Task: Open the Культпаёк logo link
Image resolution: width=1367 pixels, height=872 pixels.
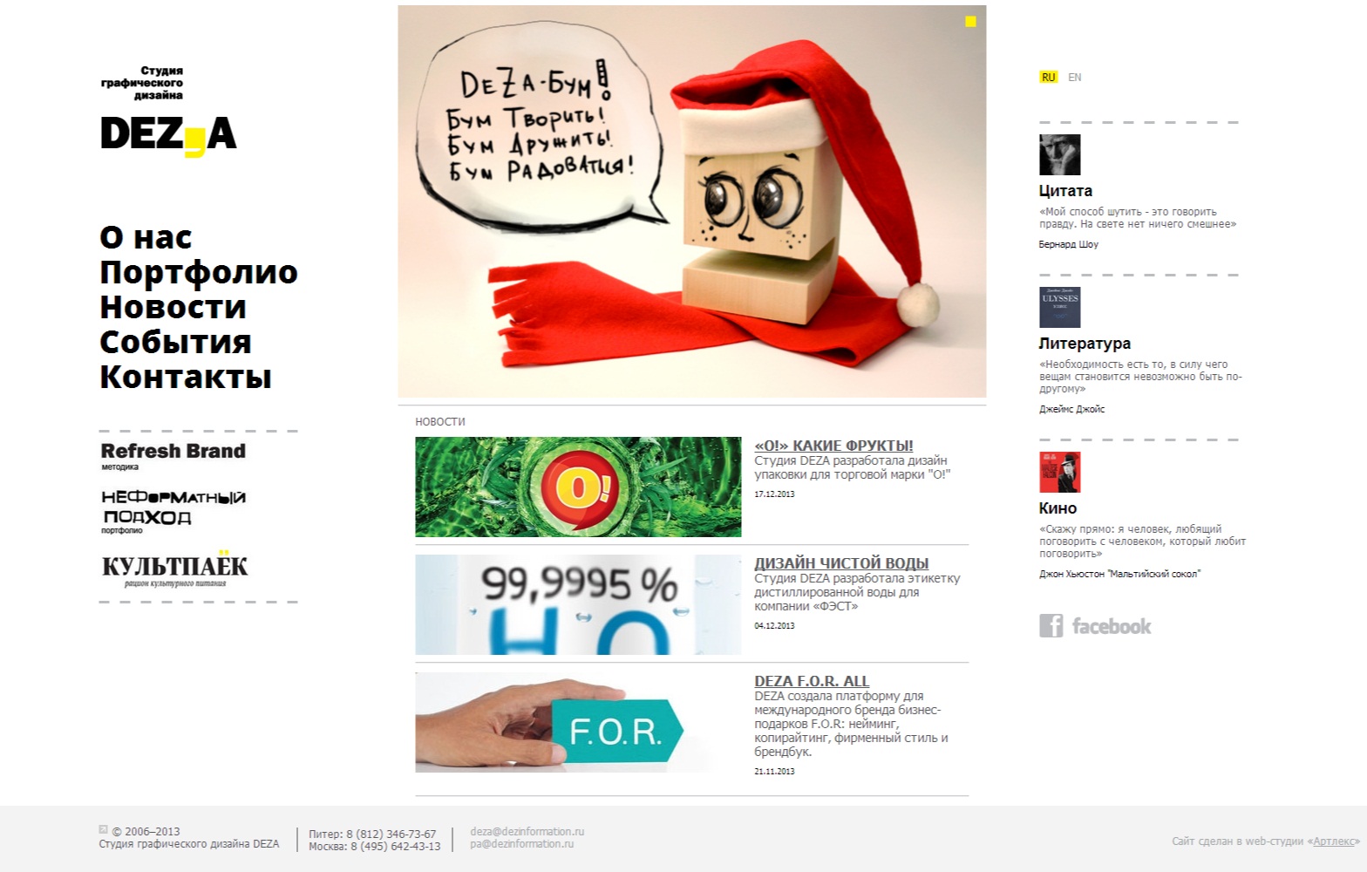Action: pyautogui.click(x=174, y=569)
